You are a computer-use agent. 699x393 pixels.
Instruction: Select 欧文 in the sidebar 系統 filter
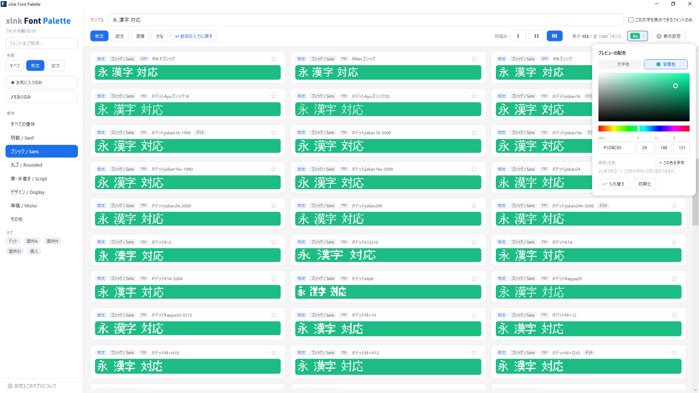(x=56, y=65)
